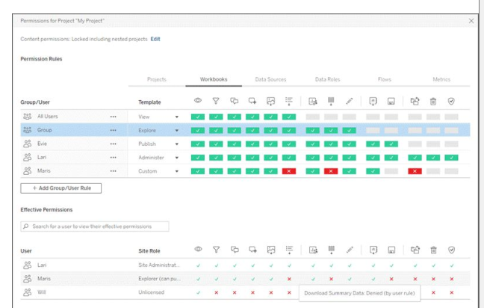Toggle All Users unspecified Set Permissions cell
Viewport: 484px width, 308px height.
(x=451, y=117)
